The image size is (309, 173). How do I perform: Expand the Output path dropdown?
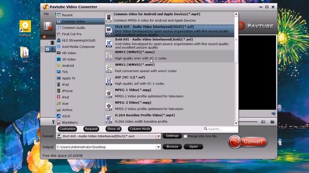coord(158,147)
